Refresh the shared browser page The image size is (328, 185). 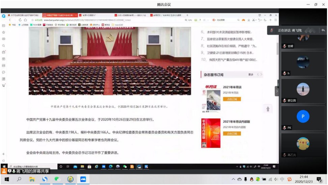pos(20,20)
